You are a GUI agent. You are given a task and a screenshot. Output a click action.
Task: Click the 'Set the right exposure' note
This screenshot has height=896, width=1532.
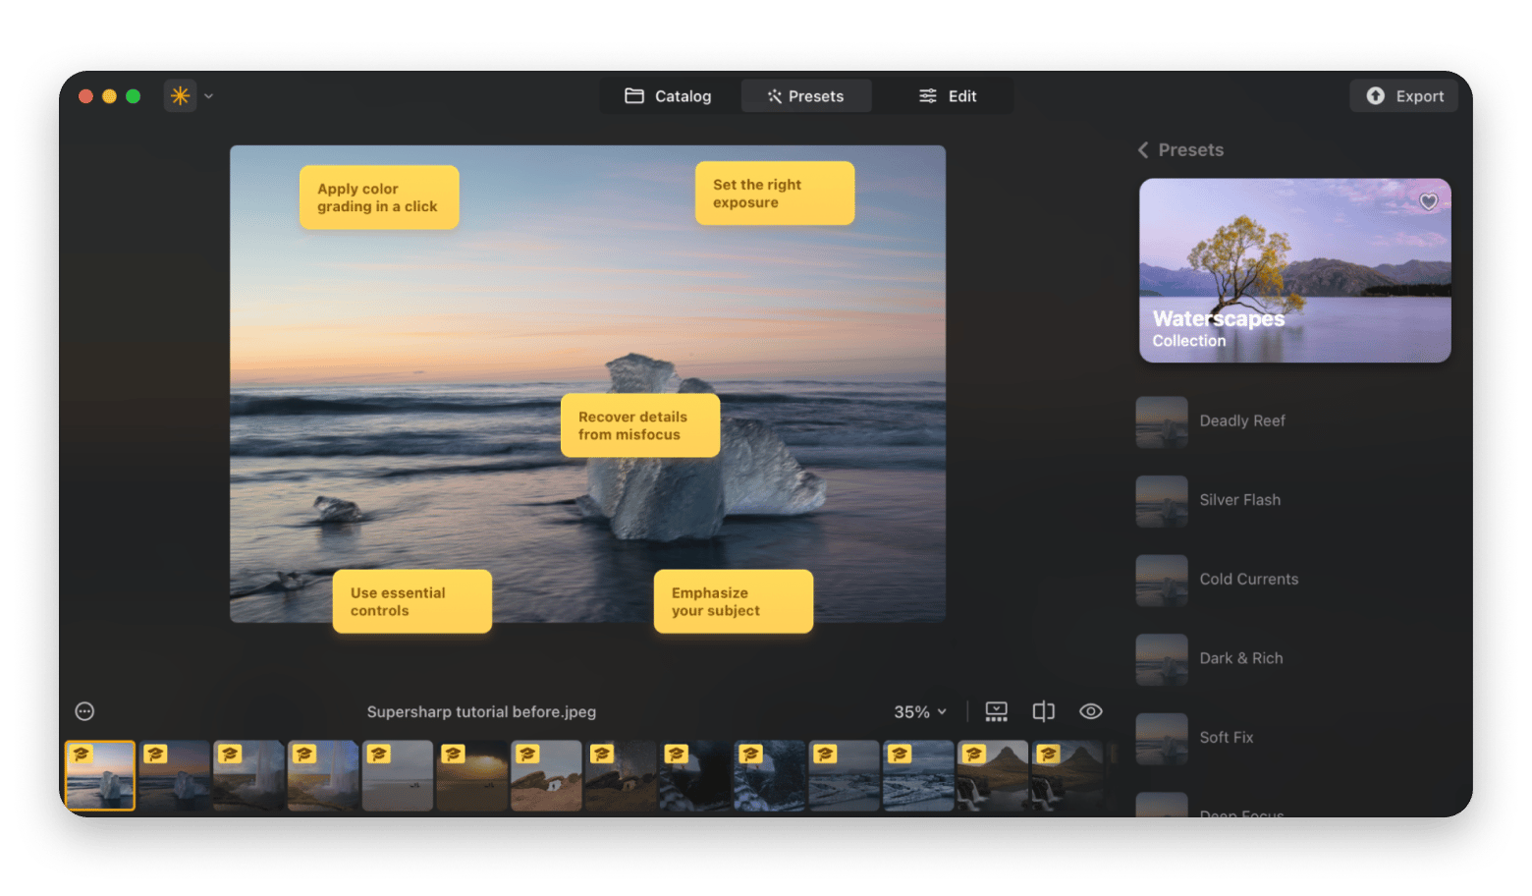pyautogui.click(x=774, y=194)
